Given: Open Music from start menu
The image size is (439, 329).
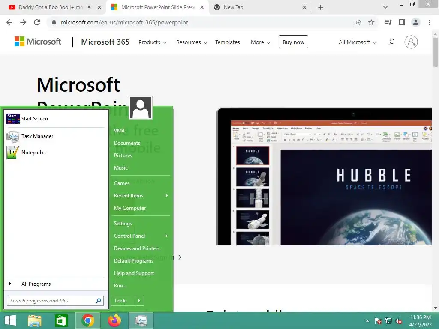Looking at the screenshot, I should click(x=120, y=168).
